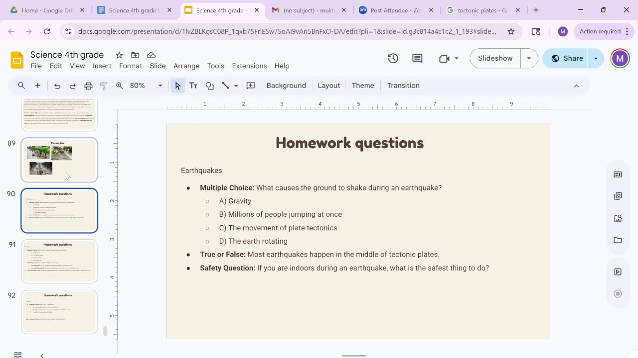Open version history clock icon

point(393,58)
